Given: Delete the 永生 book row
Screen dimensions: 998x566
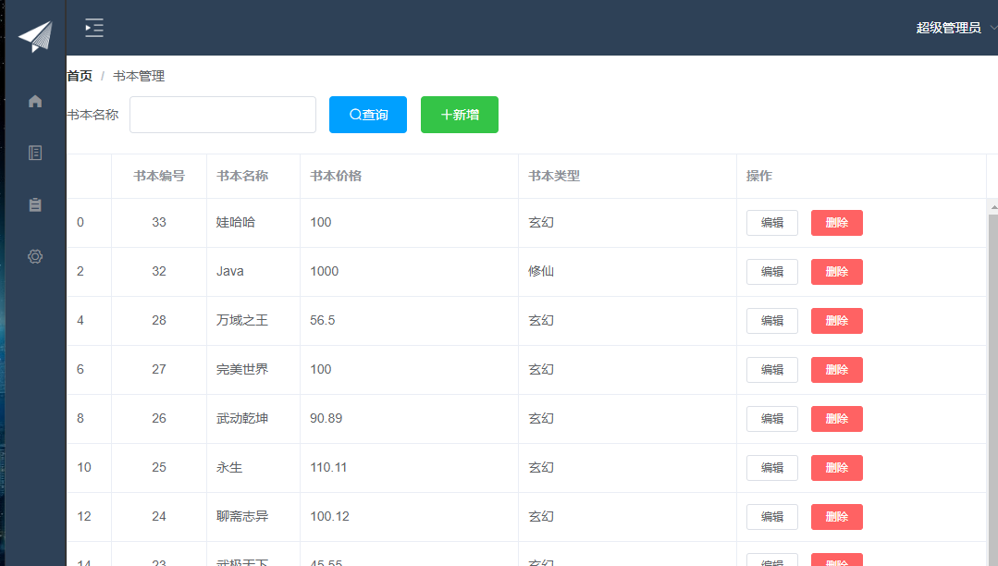Looking at the screenshot, I should (x=837, y=468).
